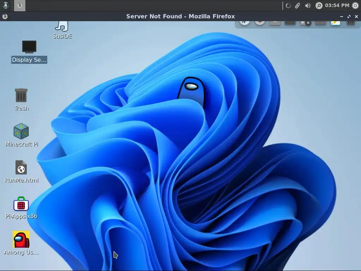
Task: Click the Firefox icon in window title bar
Action: pyautogui.click(x=5, y=16)
